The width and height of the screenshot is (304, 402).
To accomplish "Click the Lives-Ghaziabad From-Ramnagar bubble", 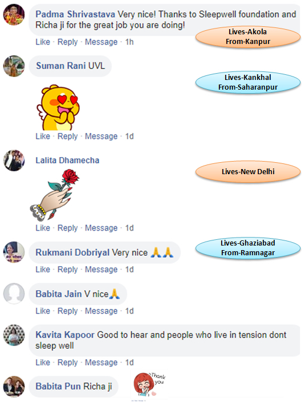I will pyautogui.click(x=248, y=248).
